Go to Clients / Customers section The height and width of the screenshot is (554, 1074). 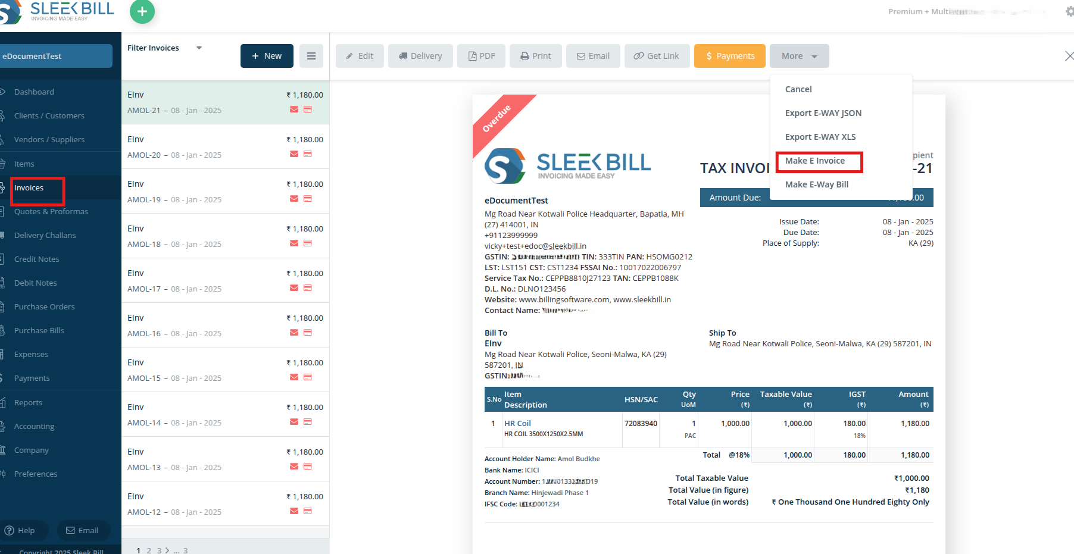pyautogui.click(x=49, y=115)
